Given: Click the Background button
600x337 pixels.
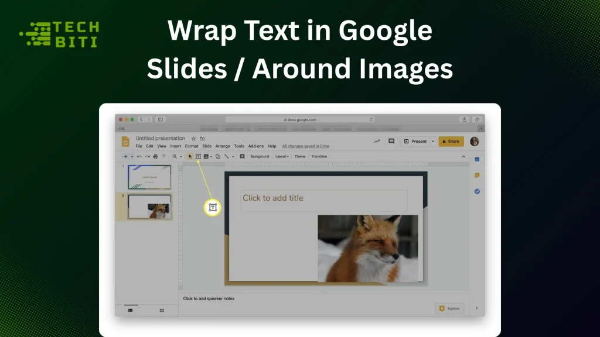Looking at the screenshot, I should [x=259, y=156].
